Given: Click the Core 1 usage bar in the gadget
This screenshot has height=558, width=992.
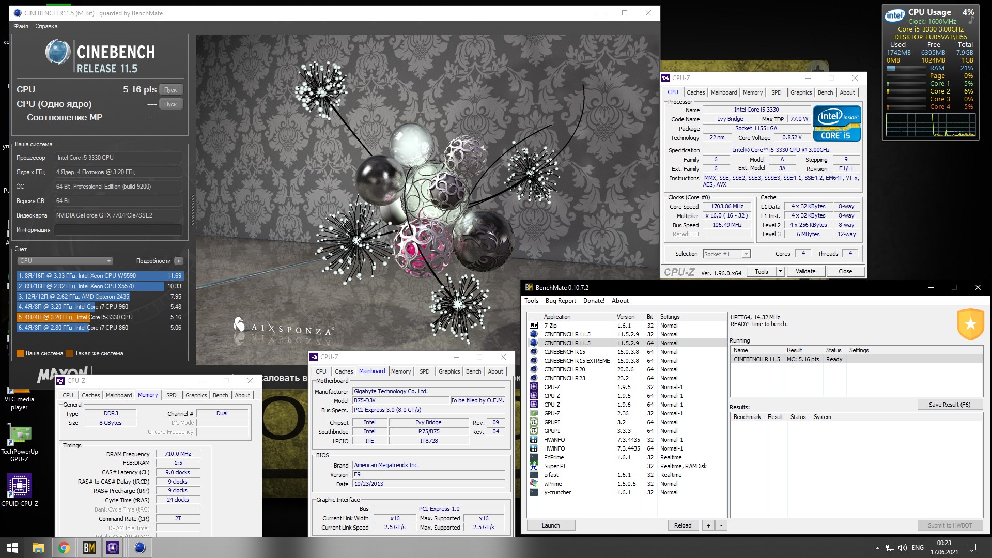Looking at the screenshot, I should pos(905,84).
